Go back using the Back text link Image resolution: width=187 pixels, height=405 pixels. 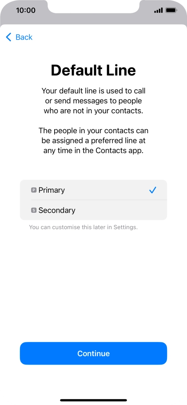click(24, 37)
